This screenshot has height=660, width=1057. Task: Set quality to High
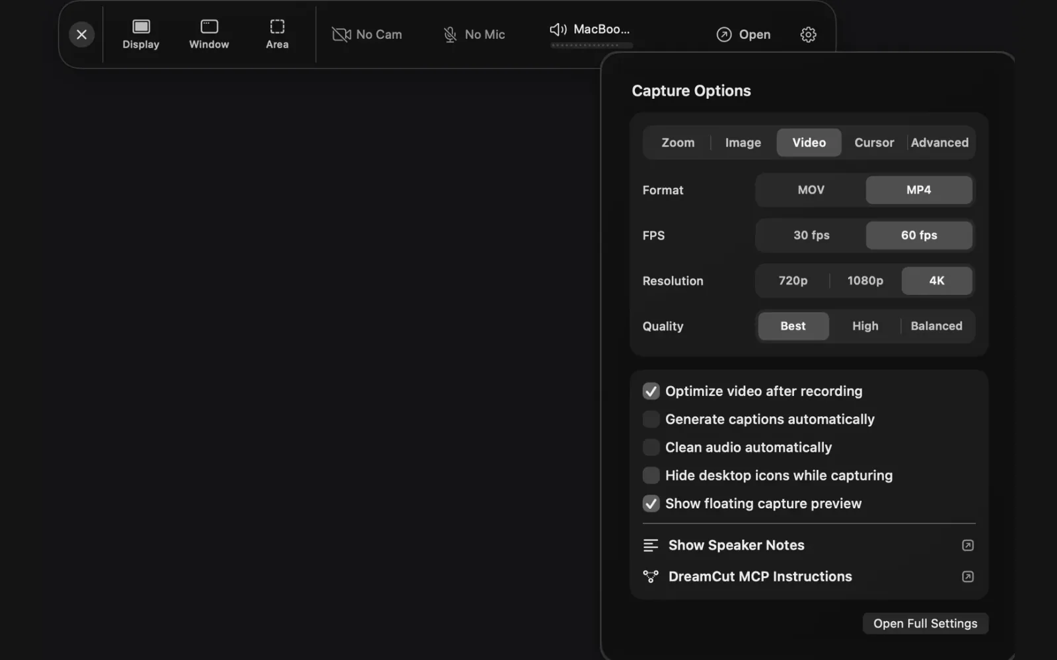[x=865, y=326]
